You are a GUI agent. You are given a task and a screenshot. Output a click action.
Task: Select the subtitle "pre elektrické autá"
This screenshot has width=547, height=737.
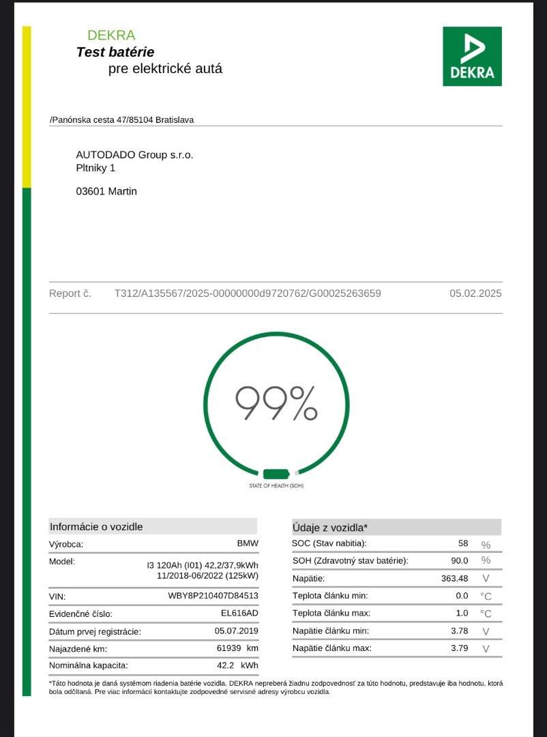(x=166, y=69)
